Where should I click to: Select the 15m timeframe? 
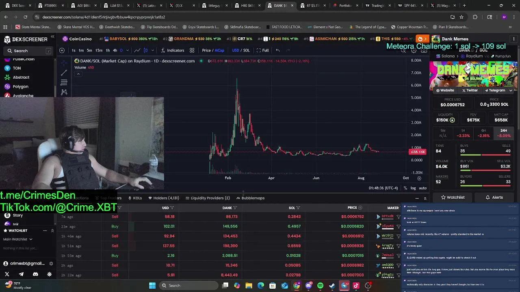(99, 50)
